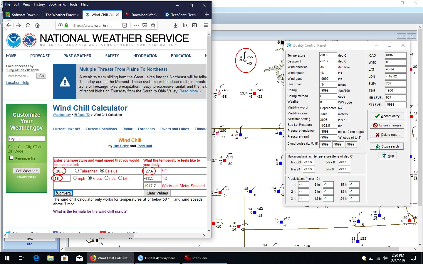Go forward using Firefox forward arrow
The image size is (423, 264).
19,25
